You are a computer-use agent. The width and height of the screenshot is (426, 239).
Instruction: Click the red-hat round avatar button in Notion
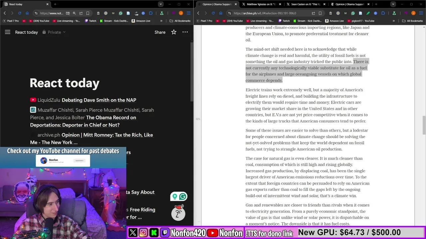click(x=178, y=213)
